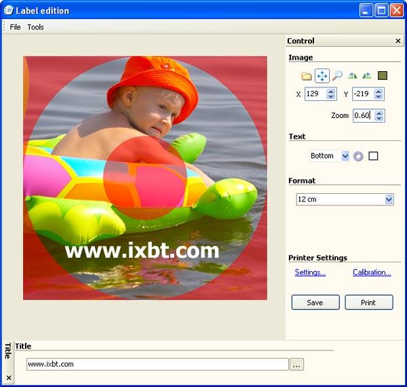This screenshot has height=387, width=407.
Task: Open the olive background color swatch
Action: pyautogui.click(x=383, y=75)
